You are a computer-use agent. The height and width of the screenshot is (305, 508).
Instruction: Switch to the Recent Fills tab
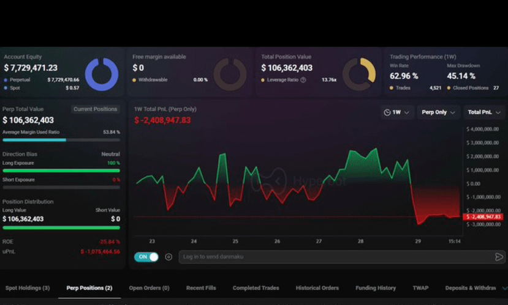coord(201,288)
